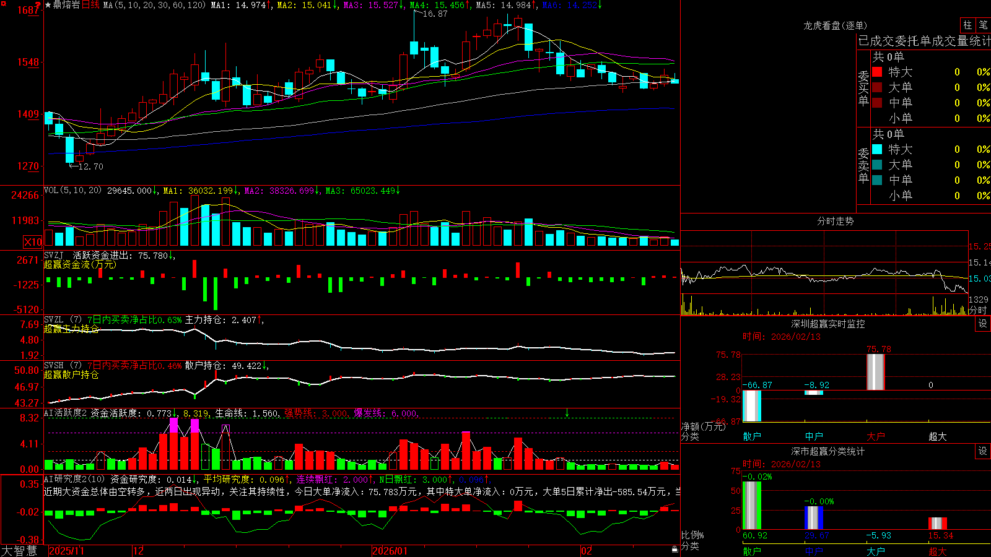Jump to the 2025/11 date marker
This screenshot has width=991, height=557.
pyautogui.click(x=66, y=551)
